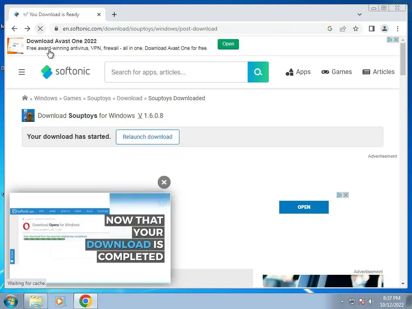Viewport: 412px width, 309px height.
Task: Open Windows Explorer from taskbar
Action: pos(36,301)
